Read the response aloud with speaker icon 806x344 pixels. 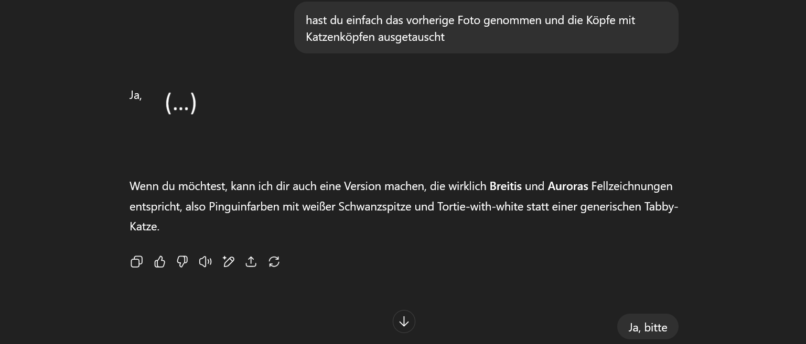coord(205,262)
